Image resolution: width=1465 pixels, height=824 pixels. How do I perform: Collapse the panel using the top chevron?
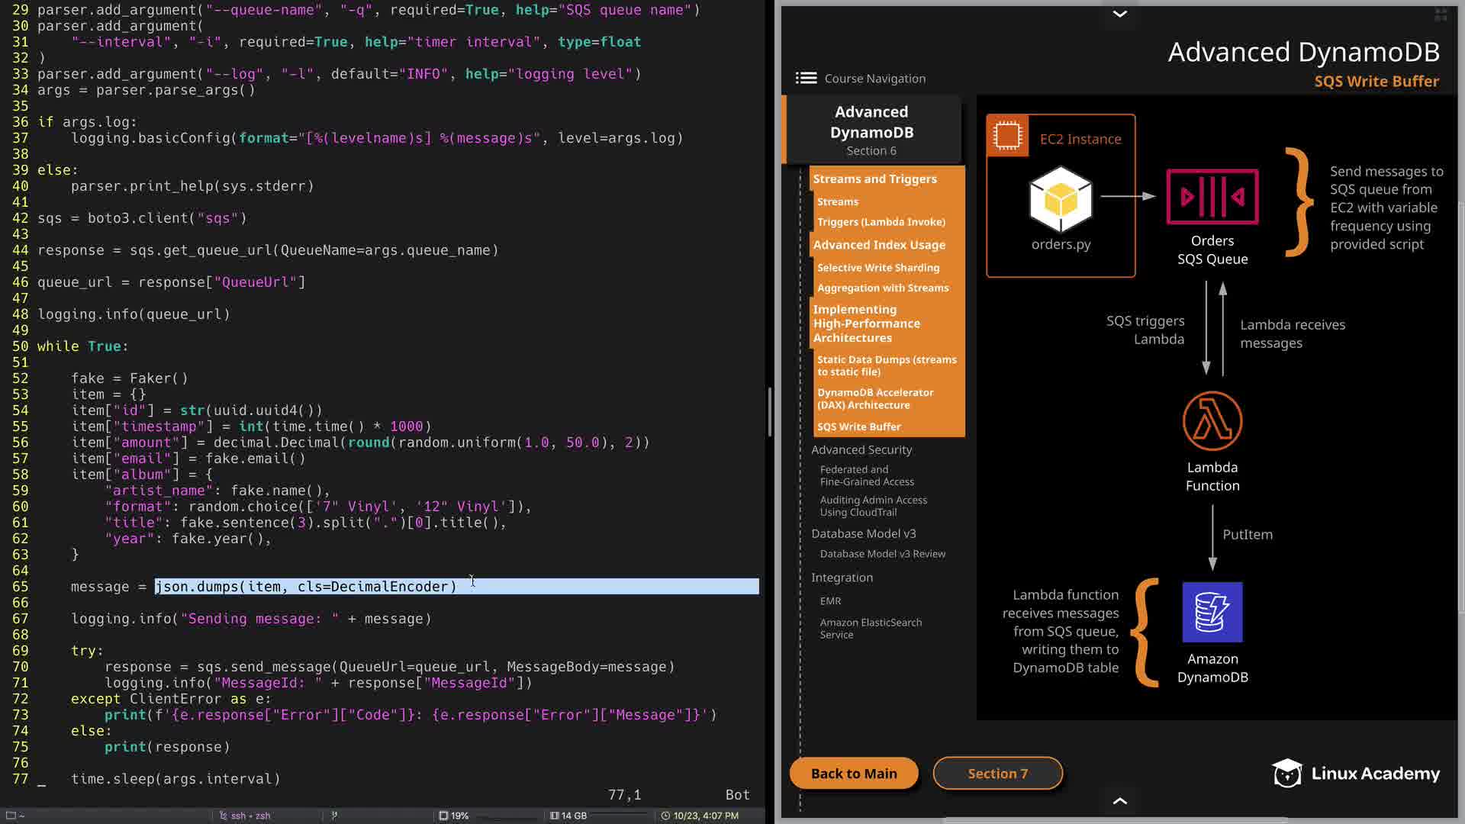(1119, 14)
